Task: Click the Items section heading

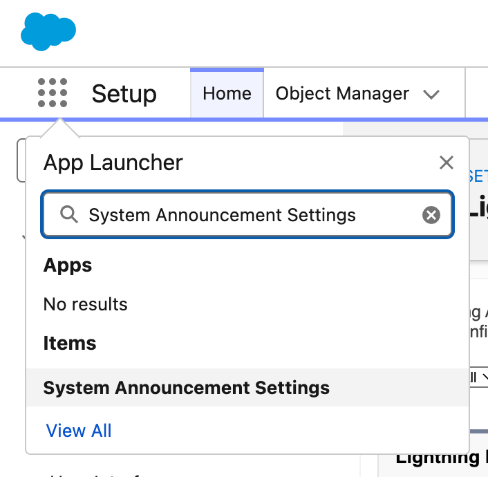Action: [70, 343]
